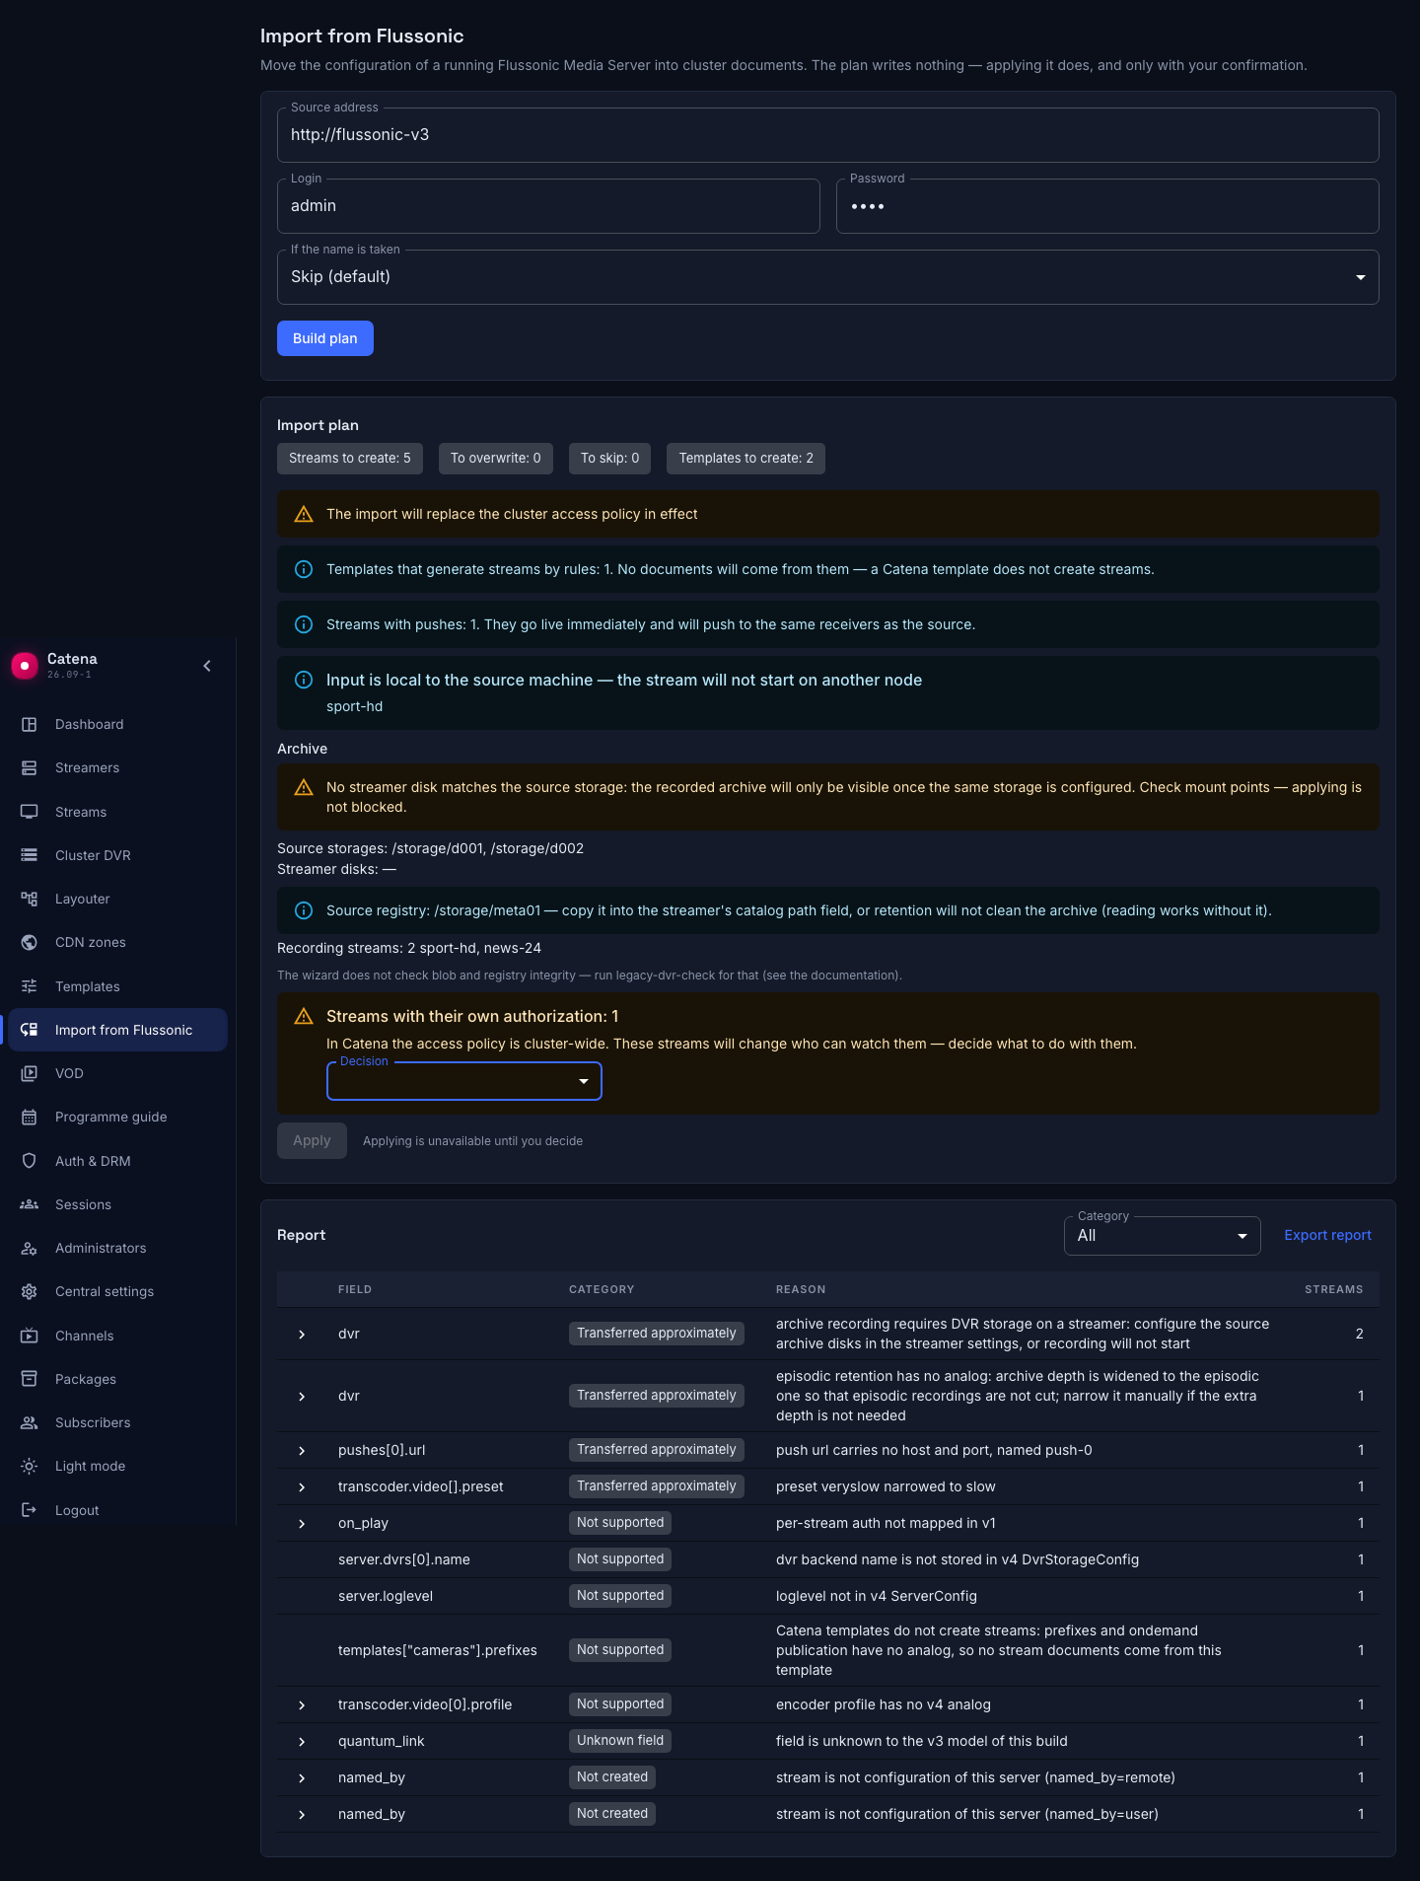Go to Subscribers
This screenshot has height=1881, width=1420.
coord(118,1422)
